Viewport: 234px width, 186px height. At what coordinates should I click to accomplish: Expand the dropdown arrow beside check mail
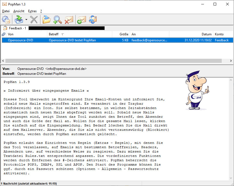click(26, 20)
